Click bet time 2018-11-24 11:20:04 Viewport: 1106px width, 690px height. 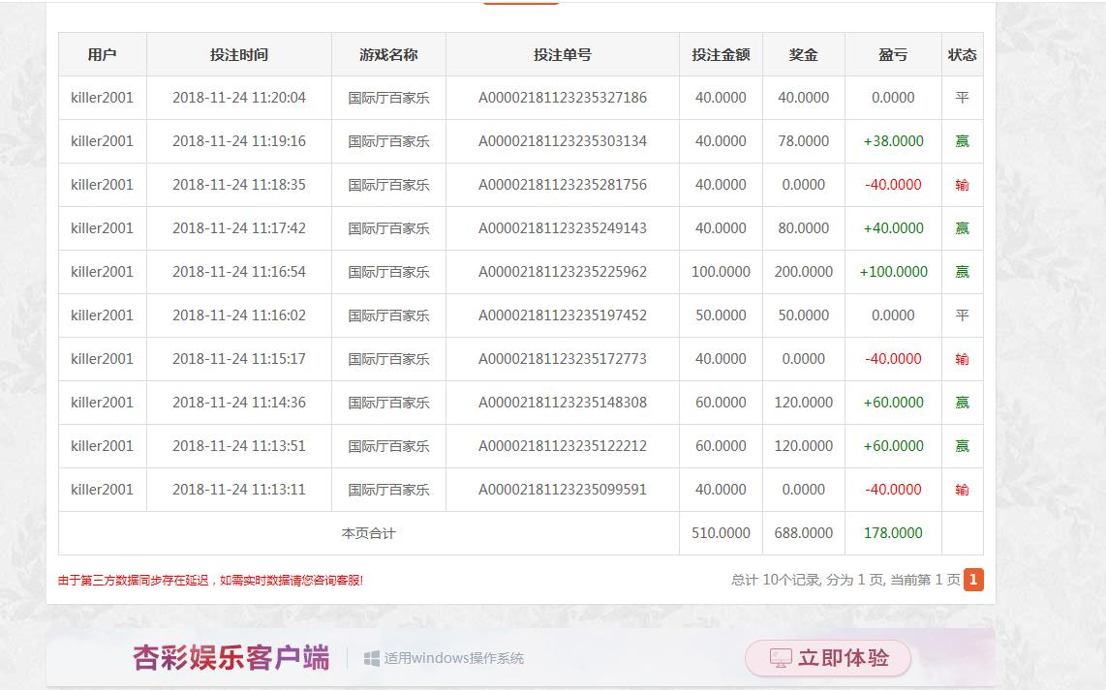(x=239, y=98)
